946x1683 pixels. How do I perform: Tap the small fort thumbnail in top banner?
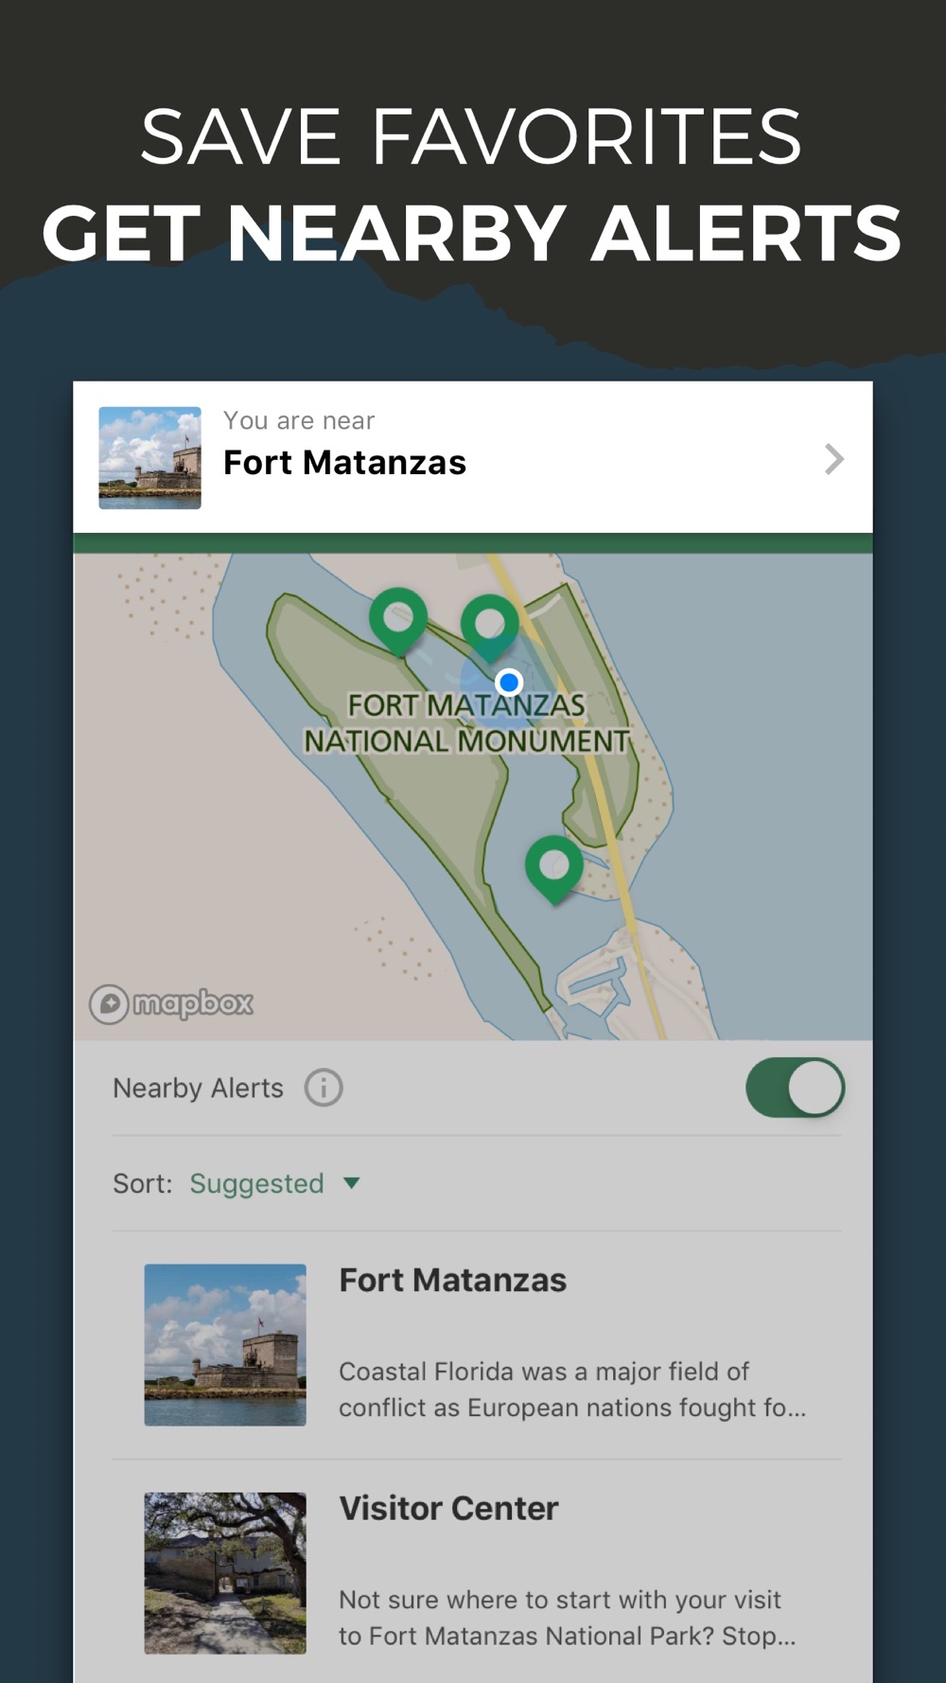[x=150, y=458]
